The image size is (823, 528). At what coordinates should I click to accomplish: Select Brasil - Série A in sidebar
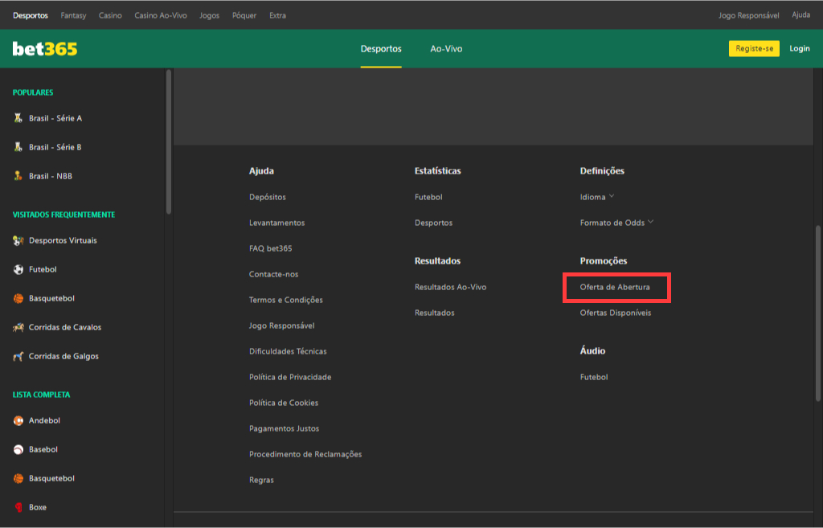click(x=55, y=118)
